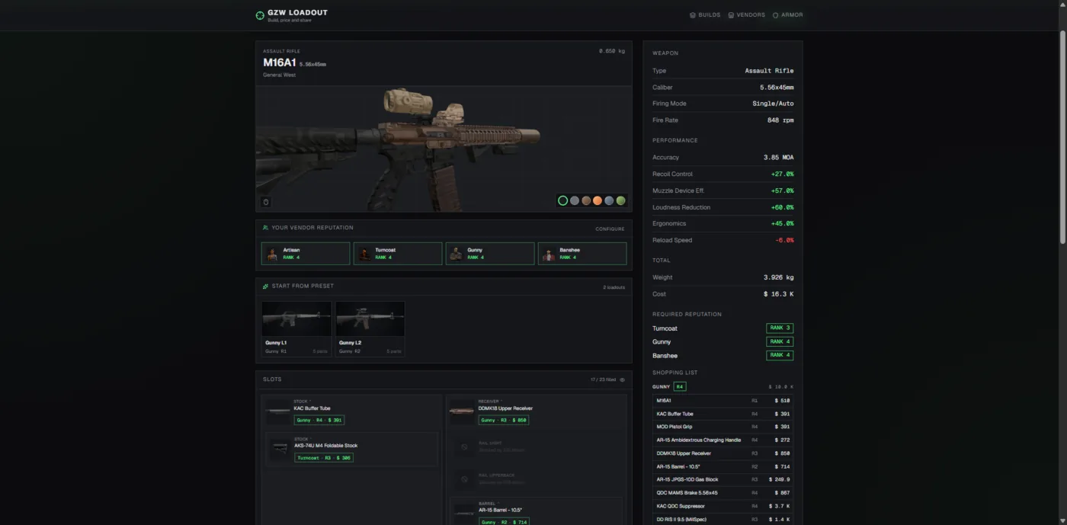Click Artisan's portrait icon
The width and height of the screenshot is (1067, 525).
click(x=273, y=254)
